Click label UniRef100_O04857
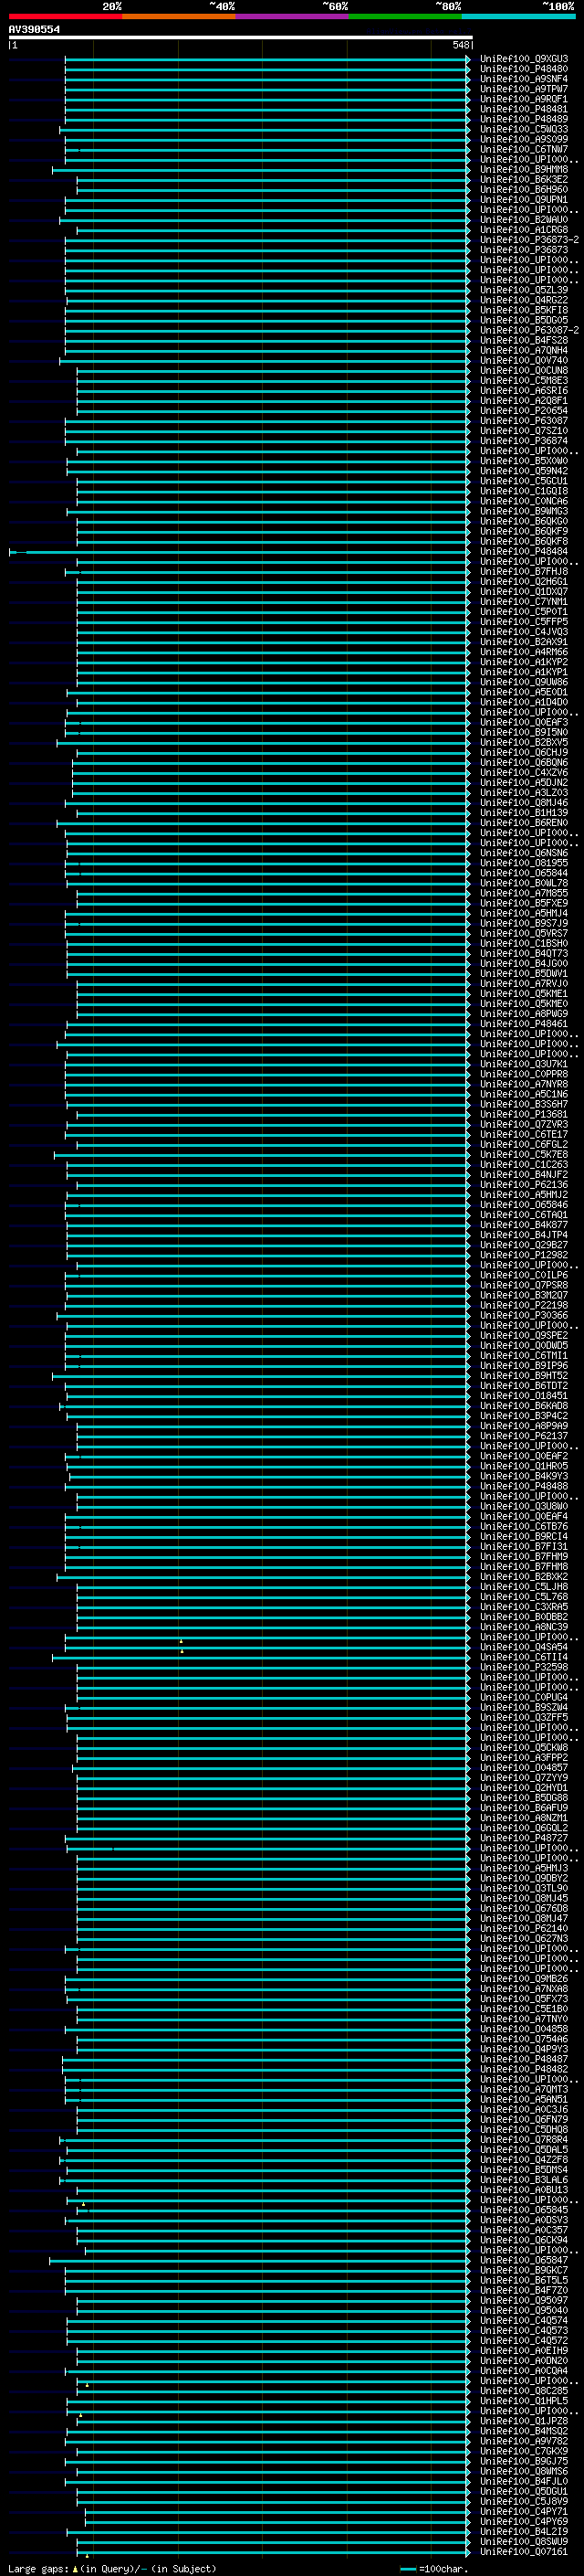Screen dimensions: 584x2576 (524, 1768)
